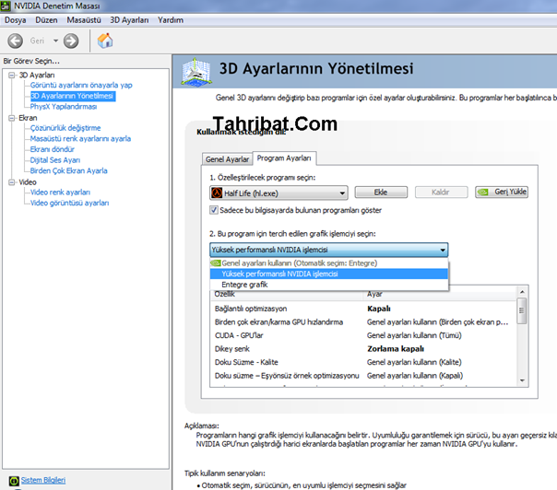Open the Sistem Bilgileri link
The height and width of the screenshot is (490, 557).
(43, 480)
